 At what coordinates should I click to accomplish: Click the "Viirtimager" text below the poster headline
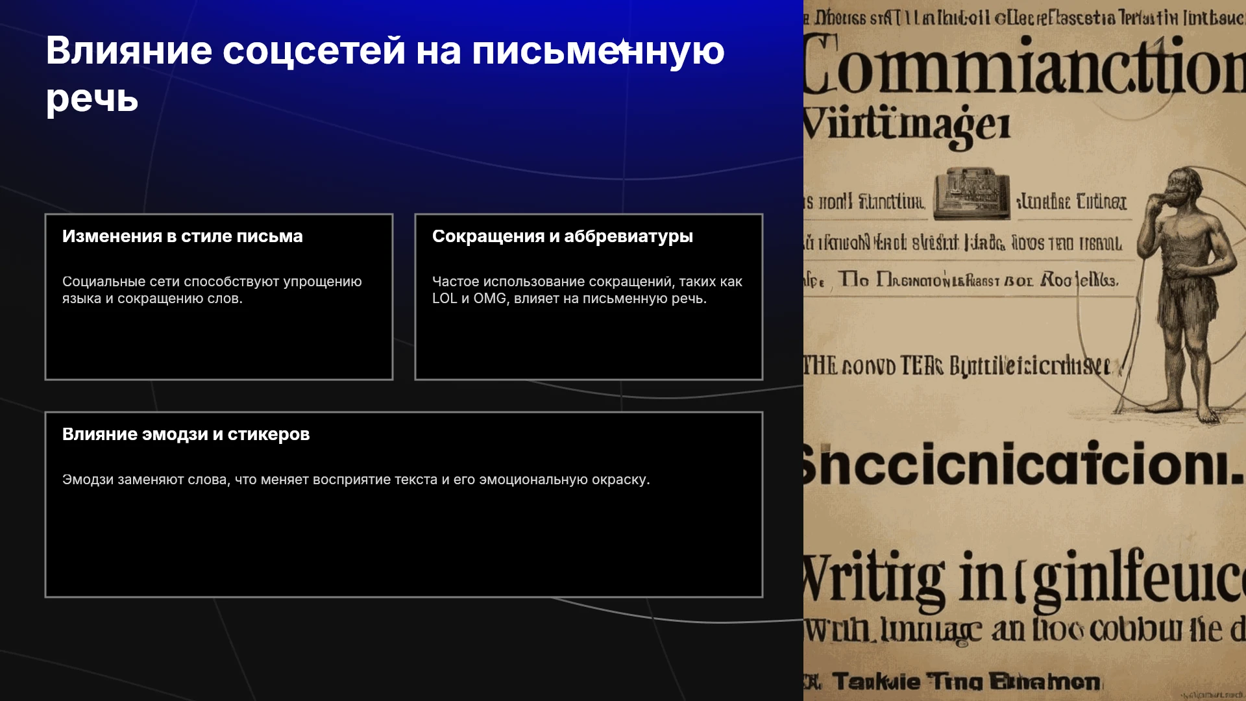tap(907, 125)
